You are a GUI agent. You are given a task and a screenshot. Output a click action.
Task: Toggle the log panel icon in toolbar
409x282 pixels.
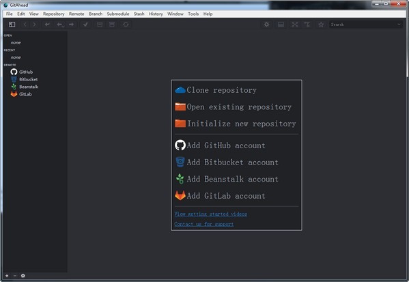click(x=281, y=25)
